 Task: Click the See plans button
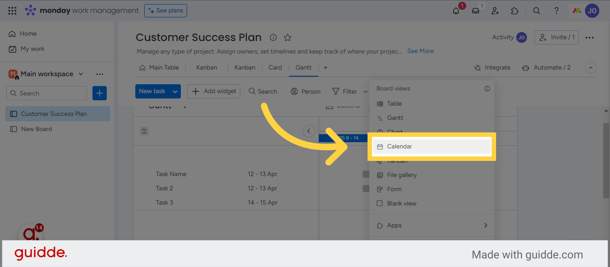(x=166, y=11)
